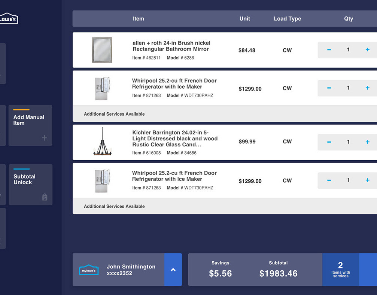Image resolution: width=377 pixels, height=295 pixels.
Task: Click the Unit column header
Action: 245,19
